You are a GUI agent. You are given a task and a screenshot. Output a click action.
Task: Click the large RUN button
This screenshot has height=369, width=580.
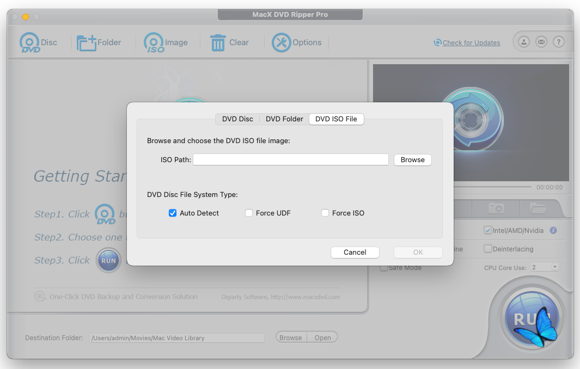tap(532, 318)
